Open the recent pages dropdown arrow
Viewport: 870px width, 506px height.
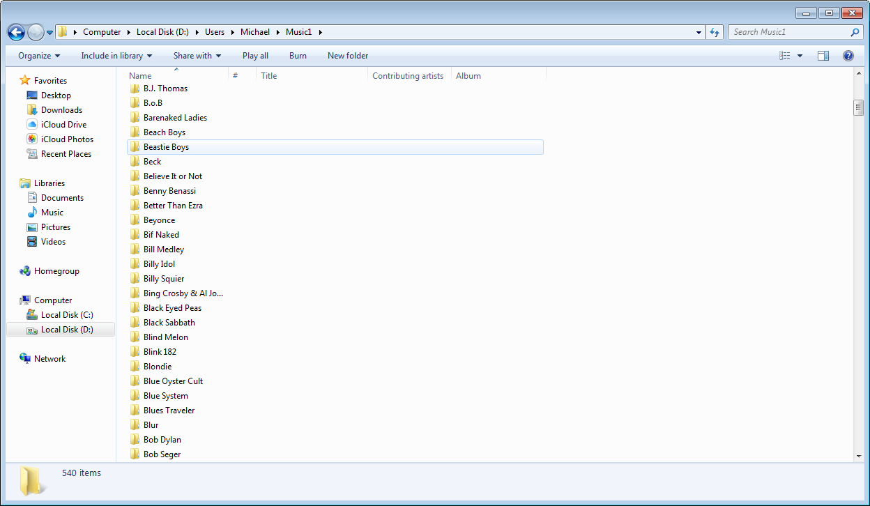pyautogui.click(x=50, y=33)
